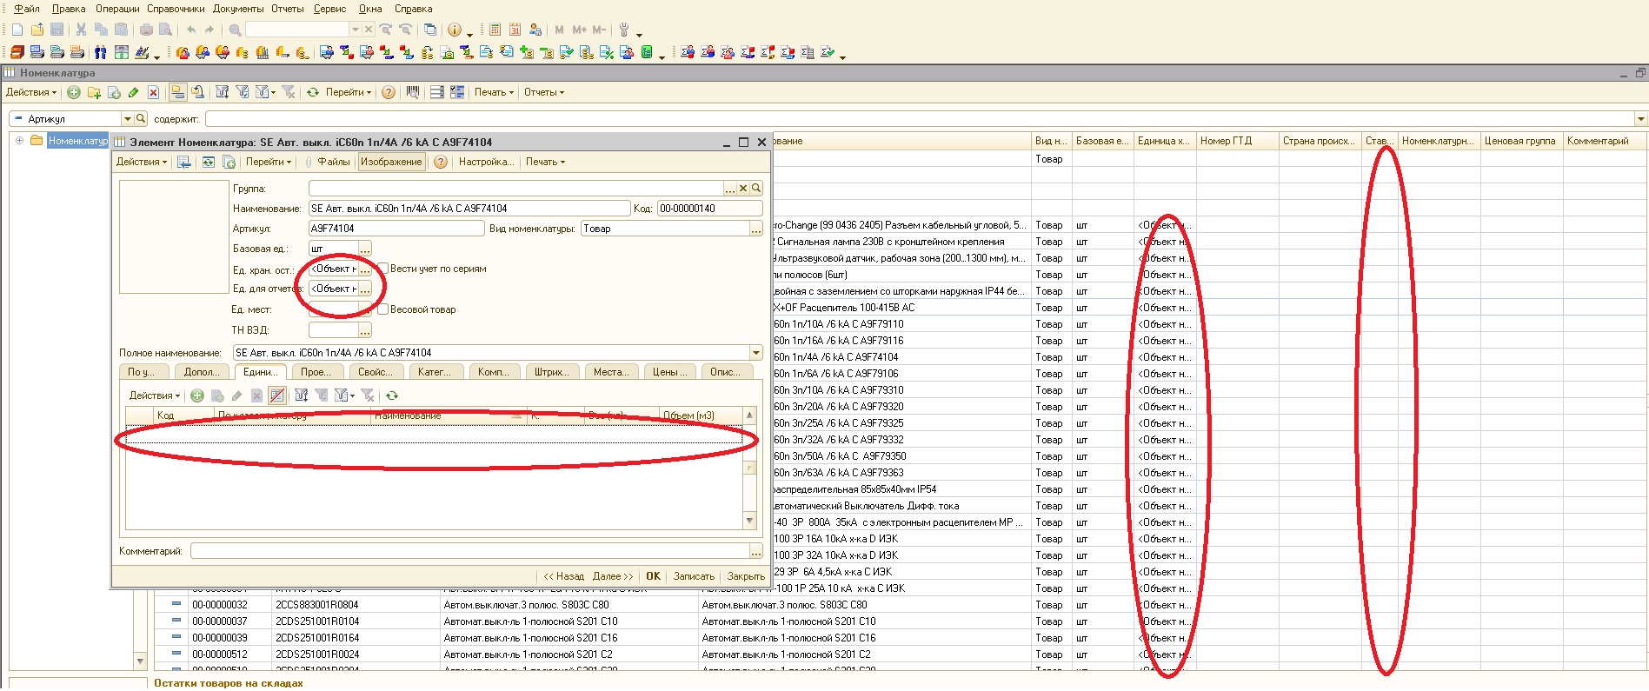This screenshot has width=1649, height=691.
Task: Click the barcode scanner icon in Номенклатура toolbar
Action: click(x=413, y=92)
